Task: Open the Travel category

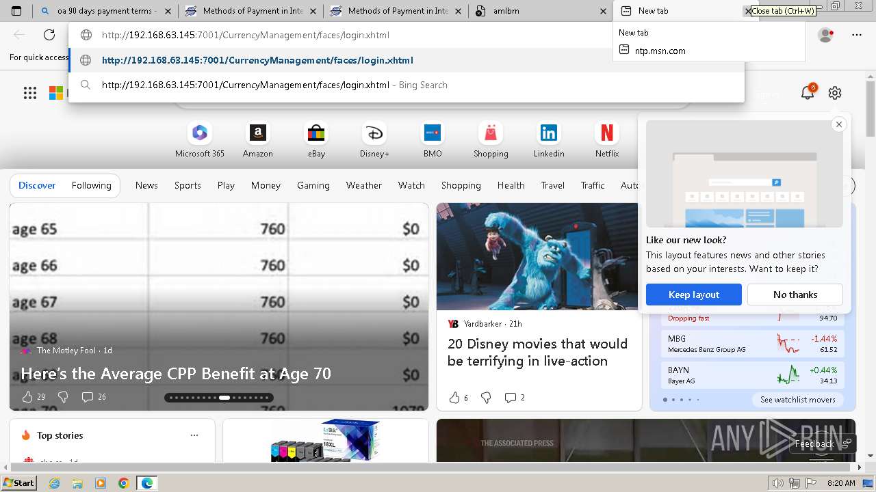Action: tap(553, 185)
